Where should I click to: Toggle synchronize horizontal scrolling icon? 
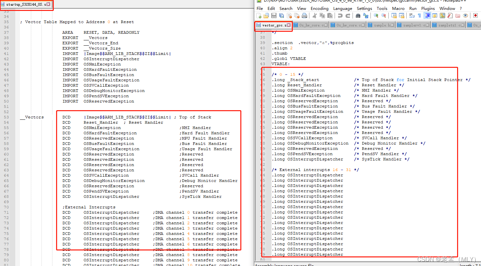(x=402, y=16)
